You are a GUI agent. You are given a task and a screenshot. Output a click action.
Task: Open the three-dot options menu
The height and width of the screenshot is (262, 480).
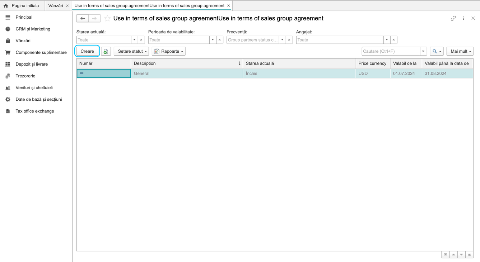click(x=463, y=18)
